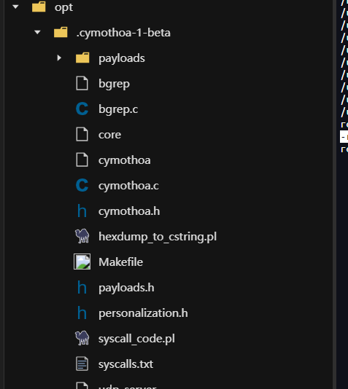Click the camel icon beside syscall_code.pl
This screenshot has width=348, height=389.
coord(82,338)
